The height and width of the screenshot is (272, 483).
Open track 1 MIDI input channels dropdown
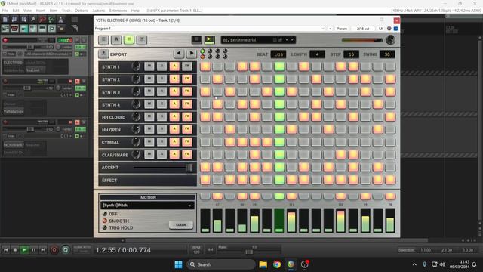click(x=48, y=54)
